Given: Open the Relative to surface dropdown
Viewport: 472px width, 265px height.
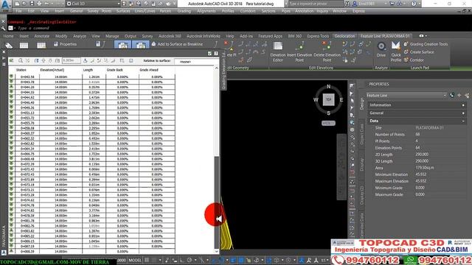Looking at the screenshot, I should [196, 62].
